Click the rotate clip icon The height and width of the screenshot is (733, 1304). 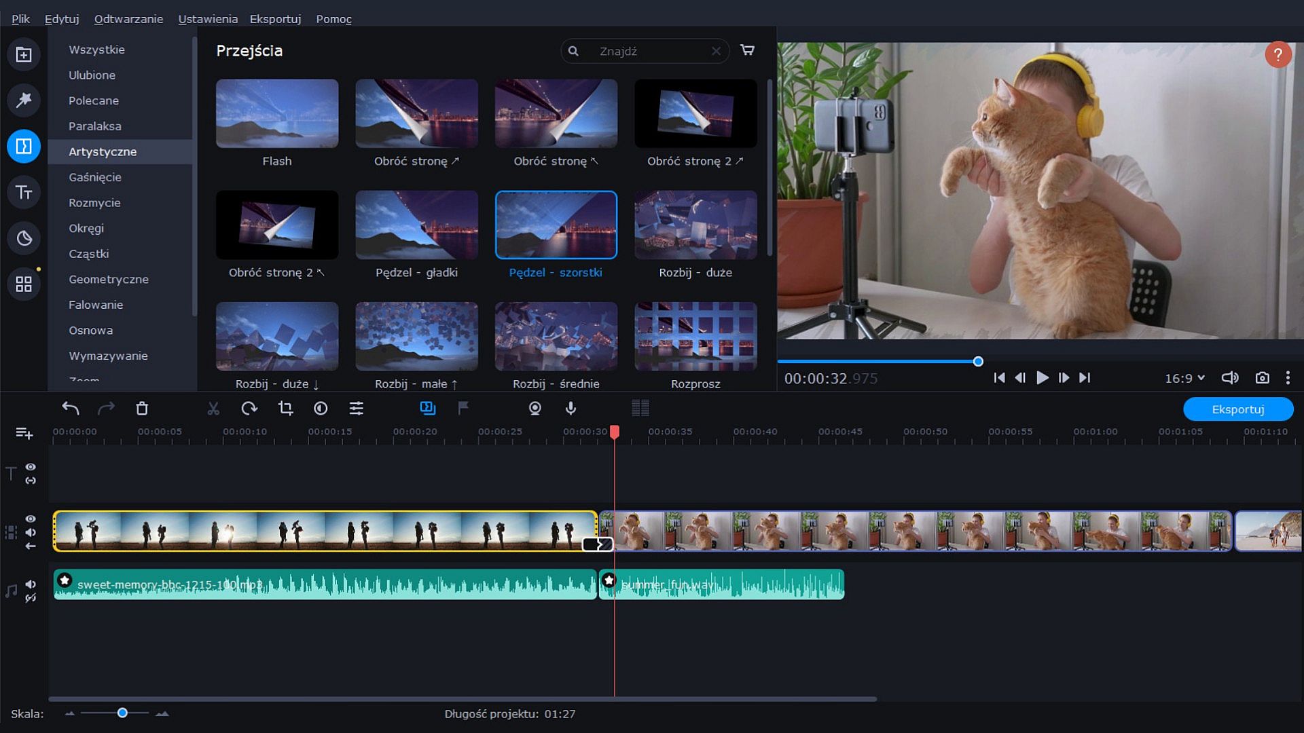[x=249, y=409]
